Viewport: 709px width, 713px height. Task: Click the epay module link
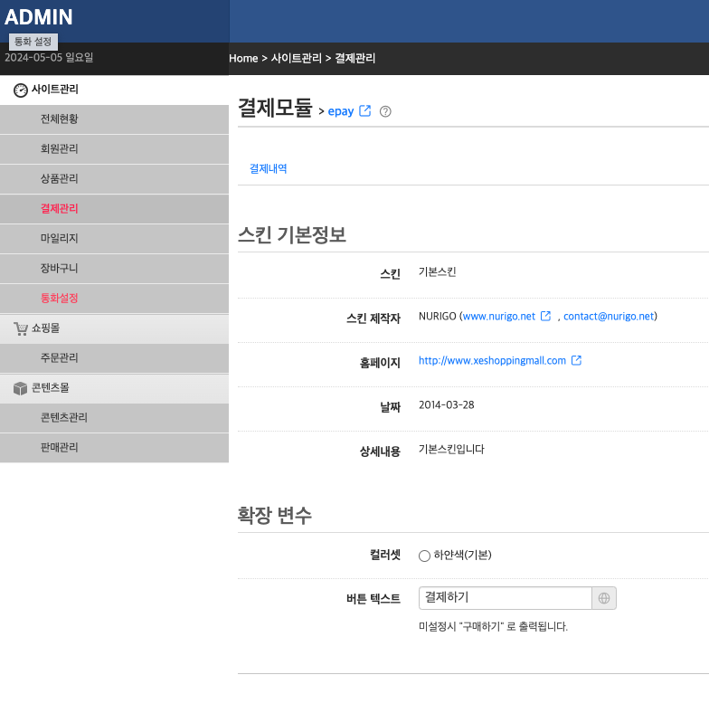pos(341,111)
